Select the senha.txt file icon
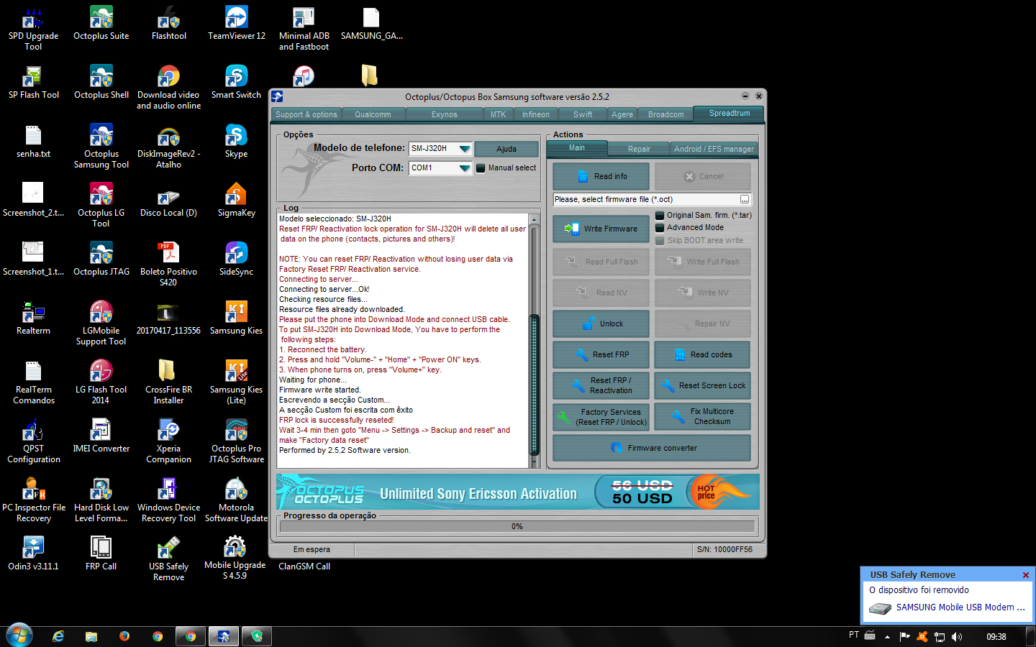Screen dimensions: 1036x647 (33, 141)
